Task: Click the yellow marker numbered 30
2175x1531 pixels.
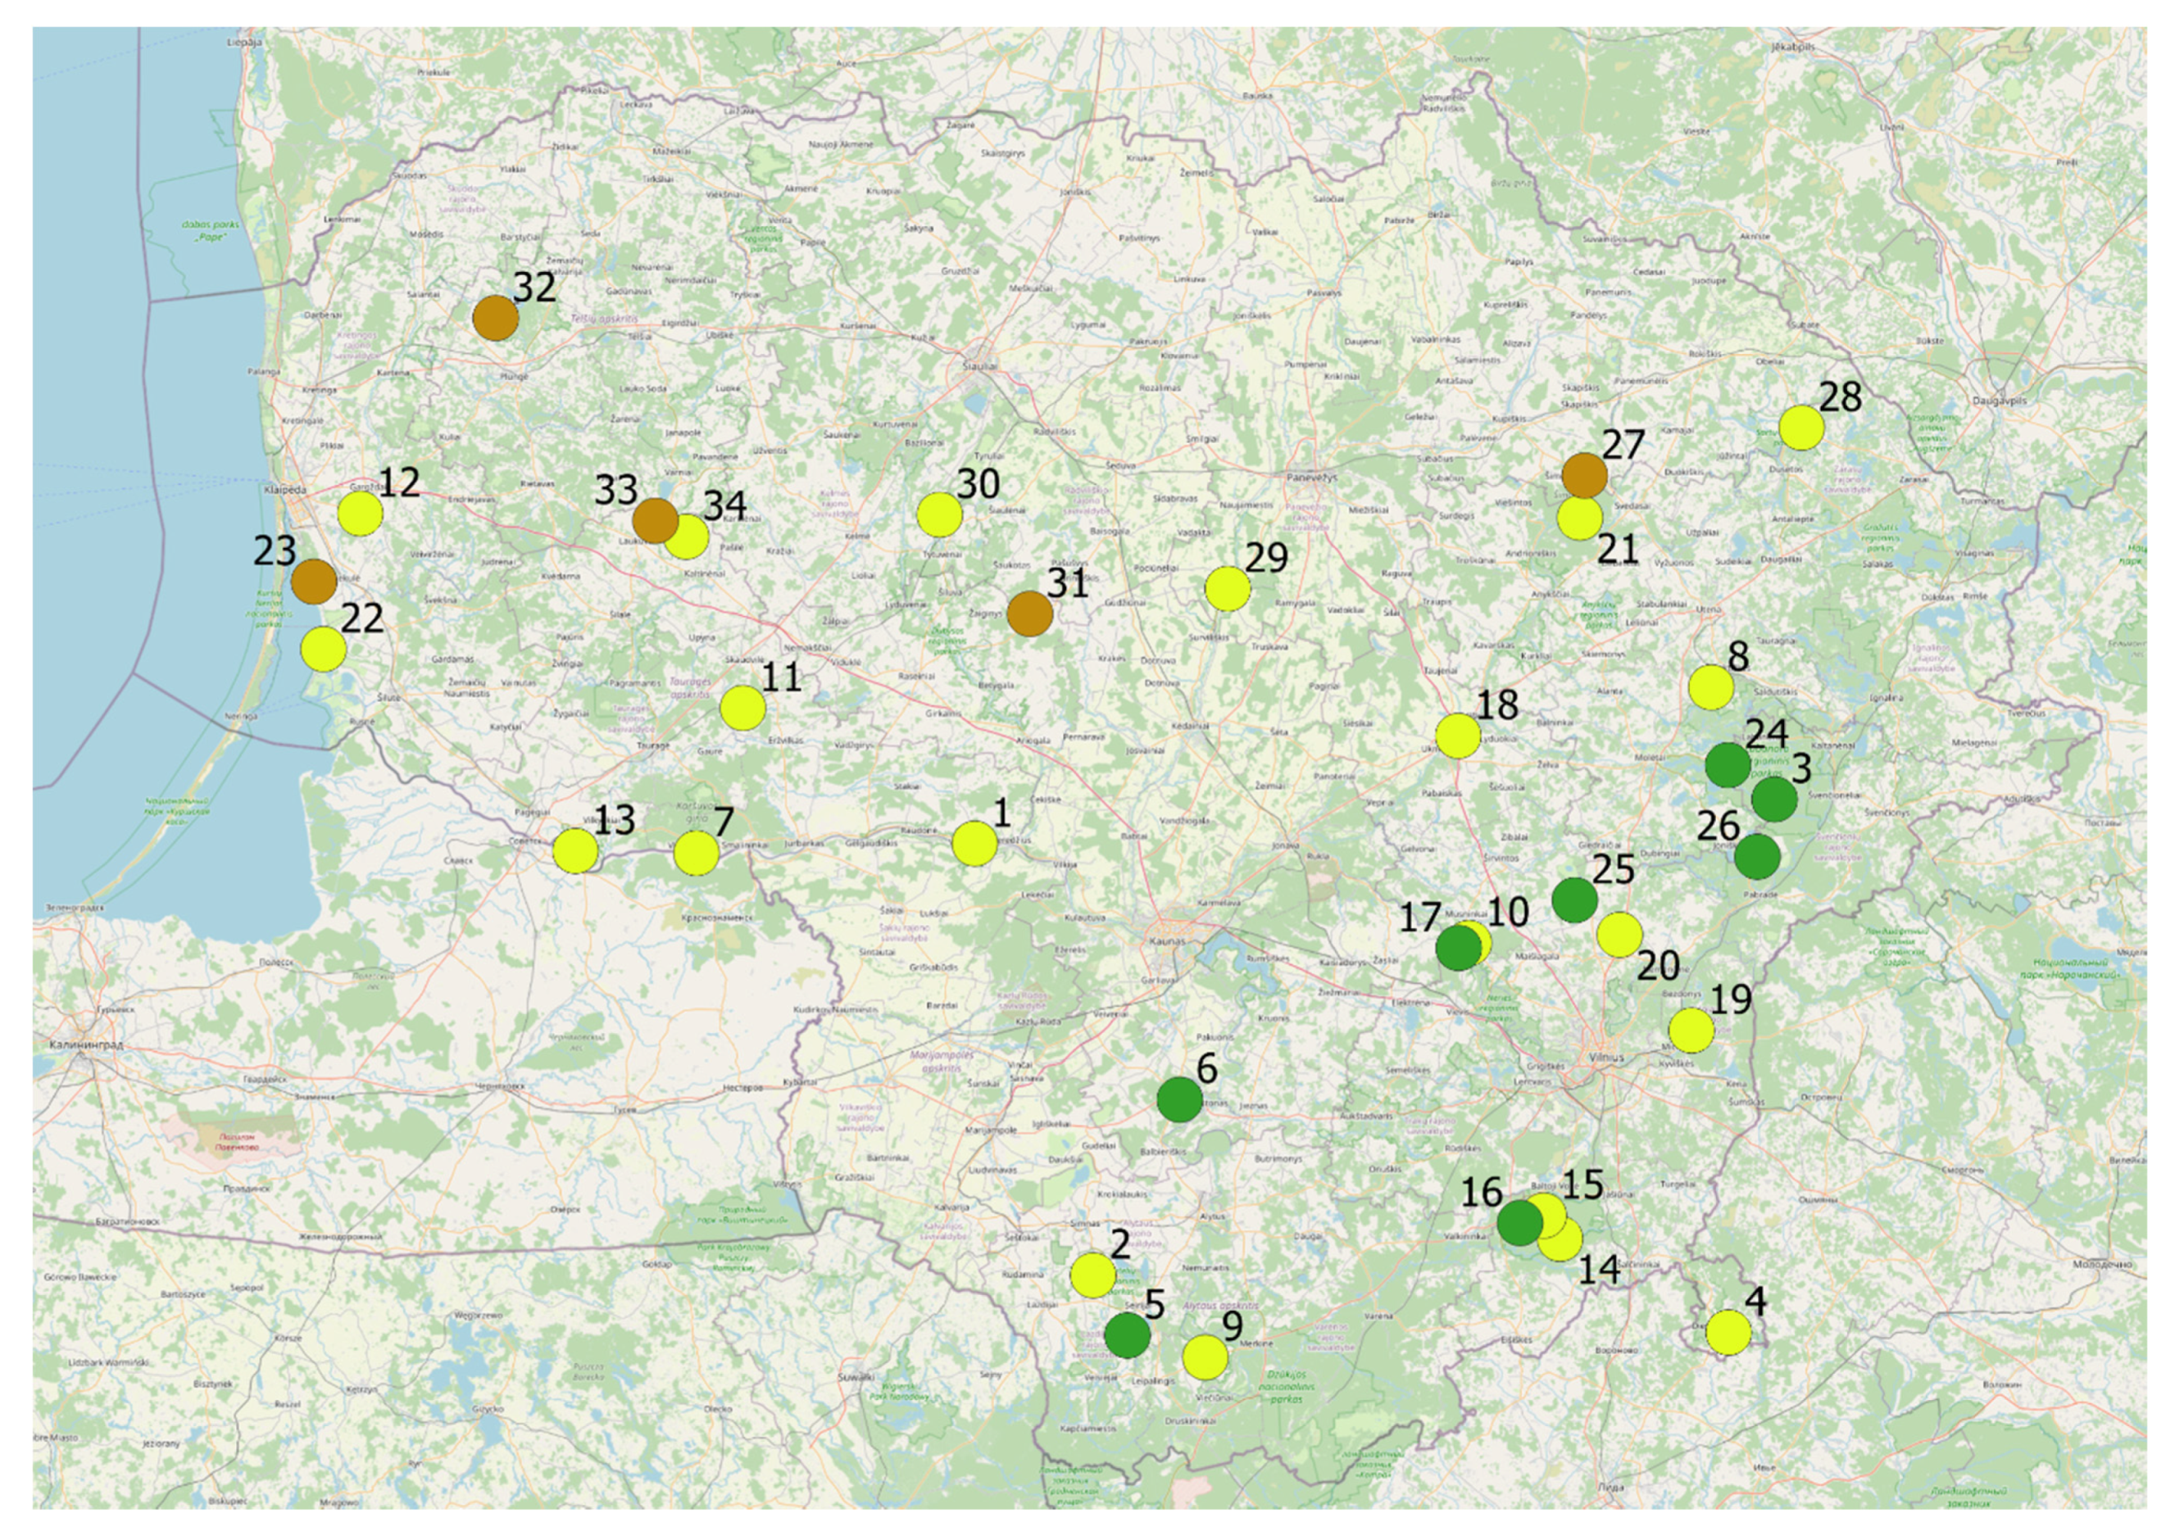Action: [x=940, y=515]
